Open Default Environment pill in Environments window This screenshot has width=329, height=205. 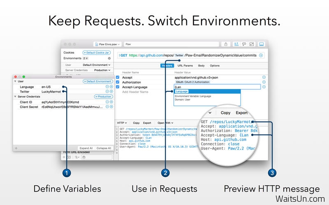click(97, 81)
